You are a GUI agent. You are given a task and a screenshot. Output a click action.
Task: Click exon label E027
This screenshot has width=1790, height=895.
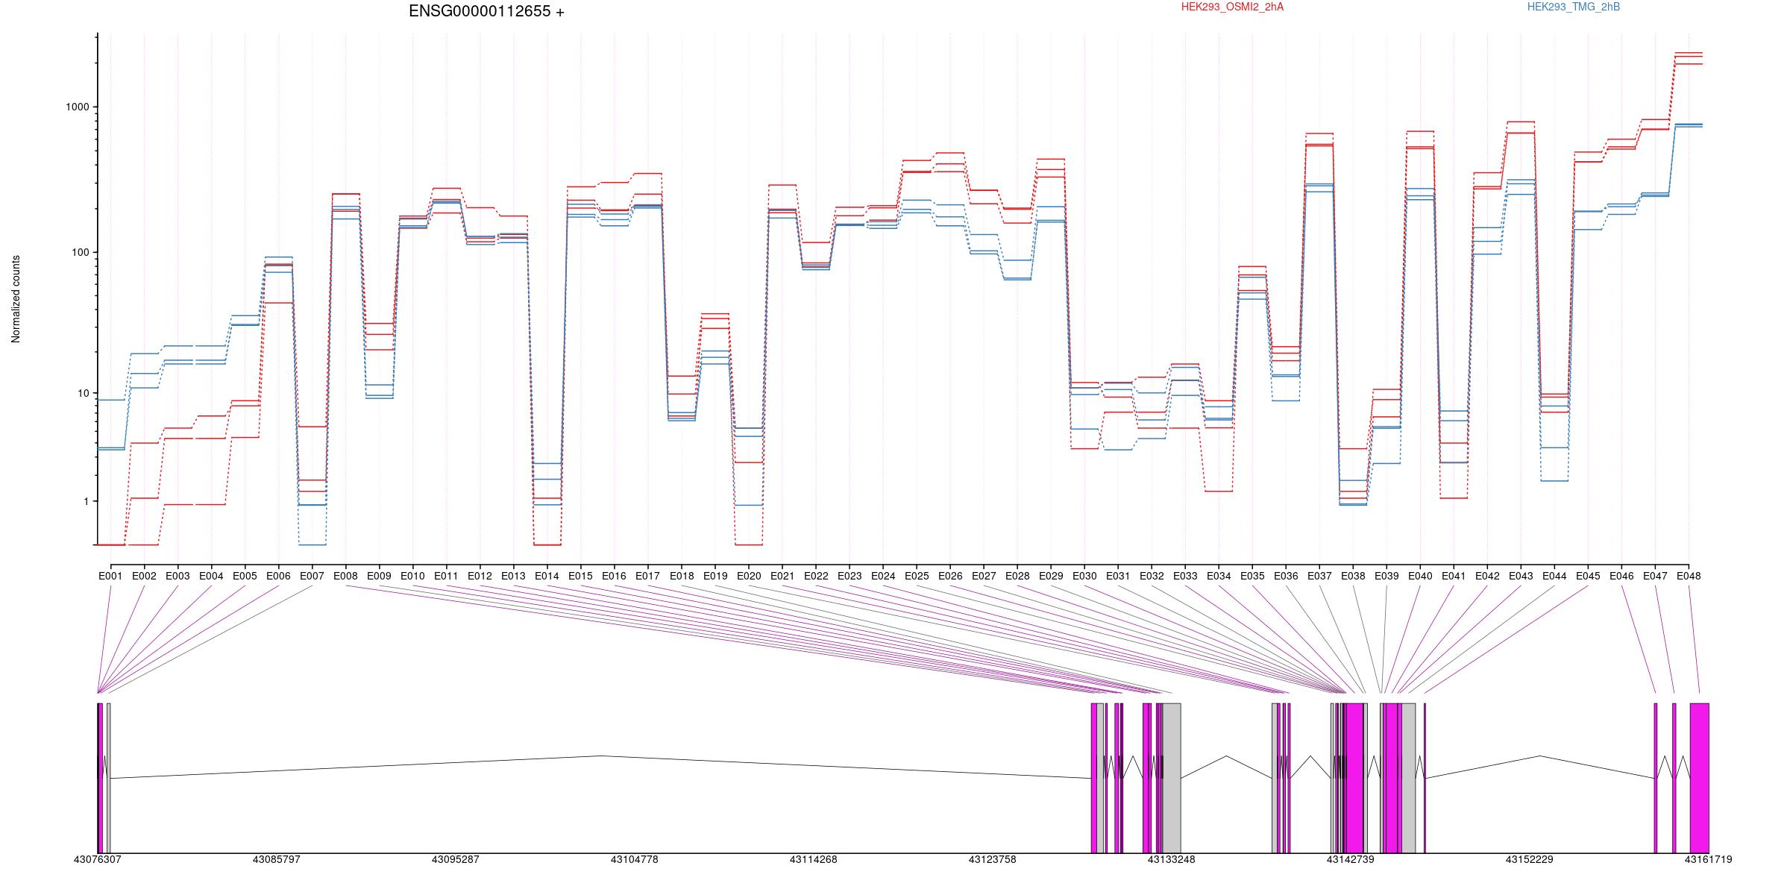click(984, 576)
